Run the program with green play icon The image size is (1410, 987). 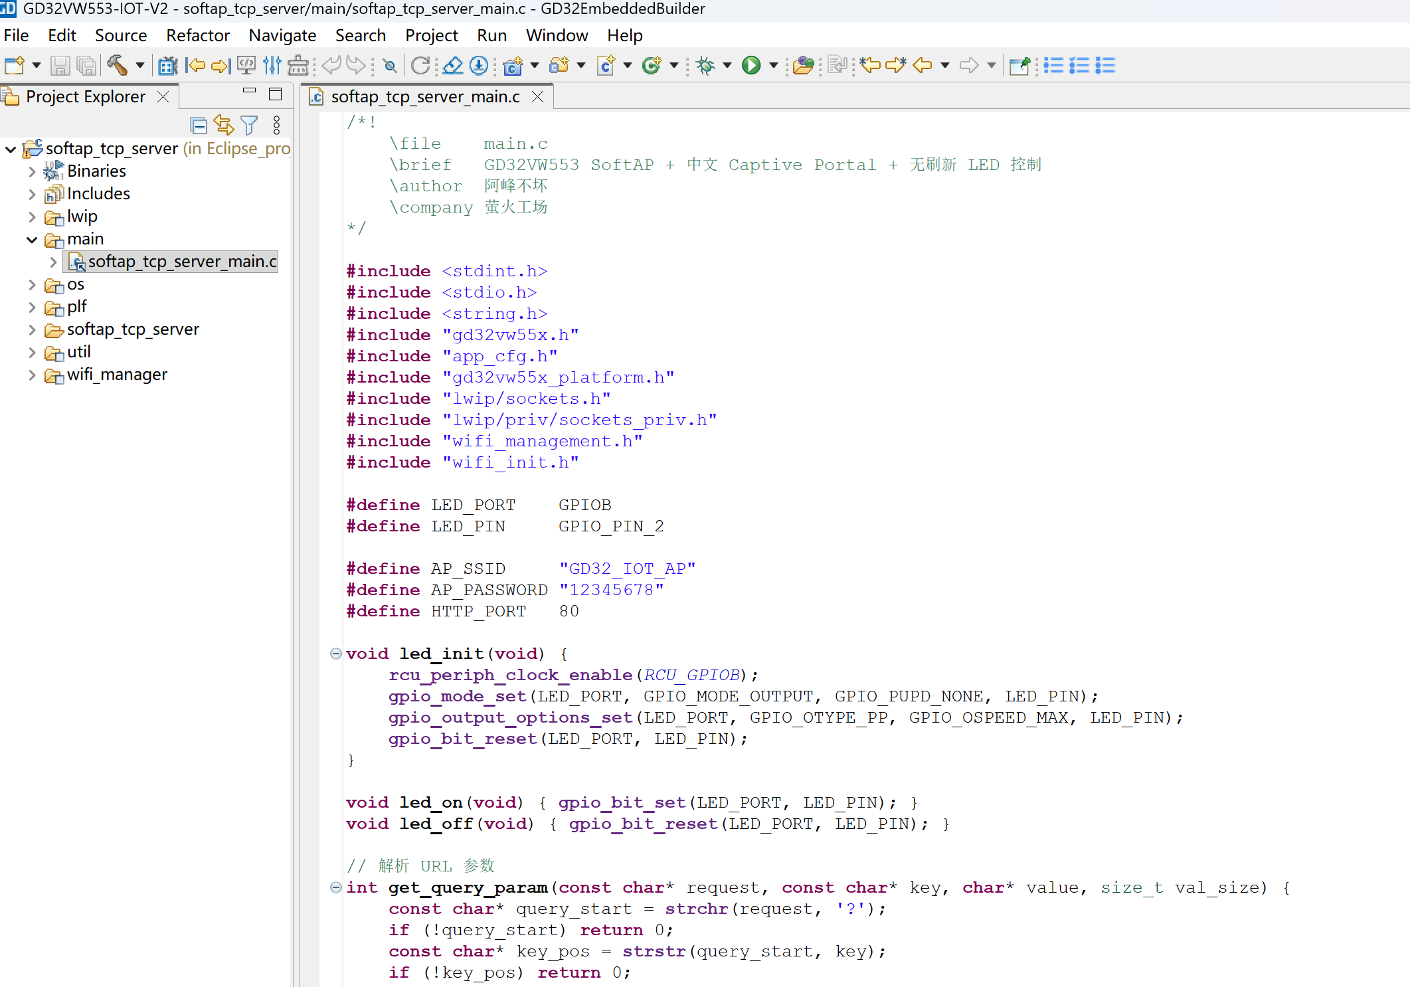tap(751, 65)
